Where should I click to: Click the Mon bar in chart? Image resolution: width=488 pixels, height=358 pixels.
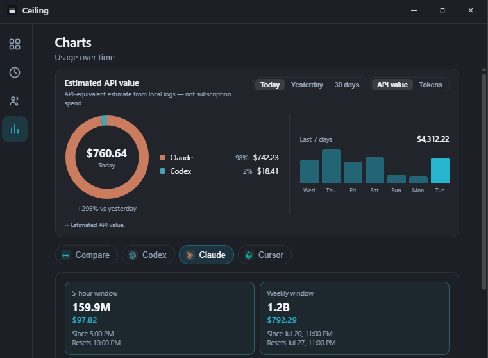(x=418, y=180)
